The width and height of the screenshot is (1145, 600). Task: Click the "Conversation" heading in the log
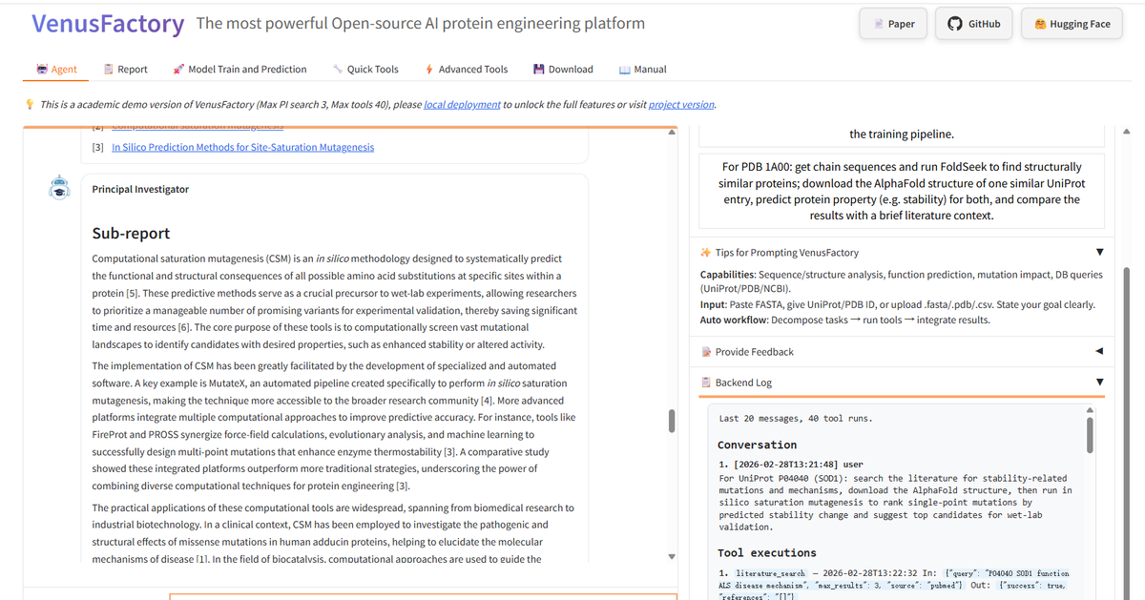click(758, 445)
